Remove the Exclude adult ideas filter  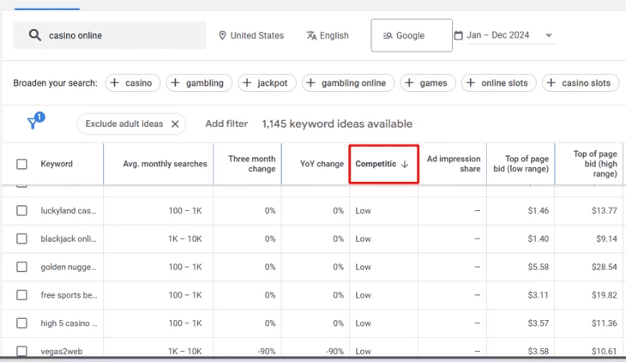[x=175, y=124]
